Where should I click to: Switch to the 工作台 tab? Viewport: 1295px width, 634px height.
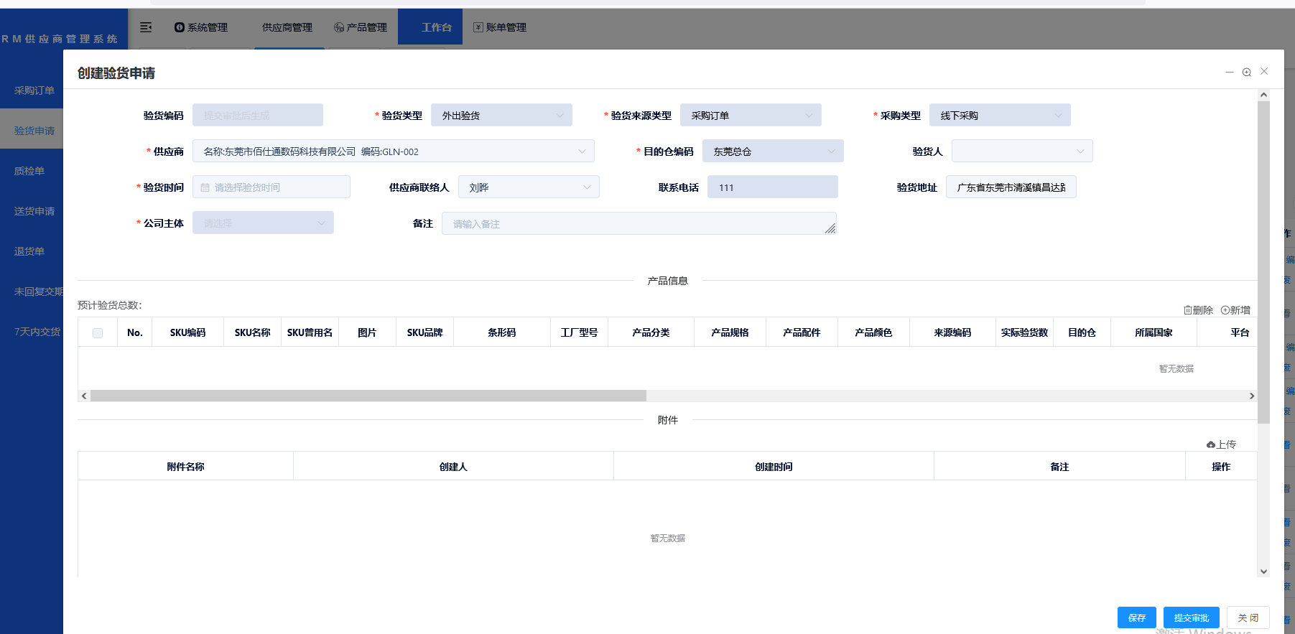[430, 27]
